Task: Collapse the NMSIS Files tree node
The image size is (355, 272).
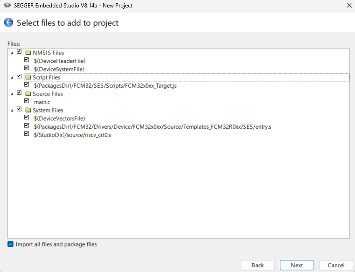Action: (12, 53)
